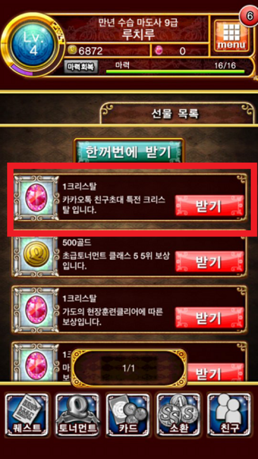Click 받기 for the 500골드 reward

(209, 261)
